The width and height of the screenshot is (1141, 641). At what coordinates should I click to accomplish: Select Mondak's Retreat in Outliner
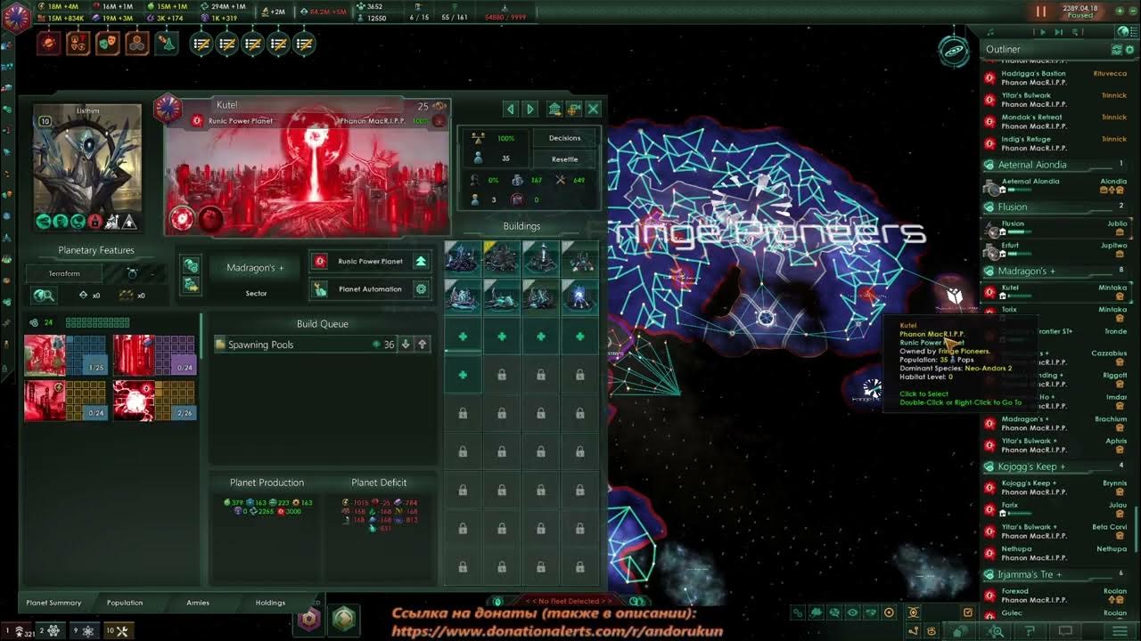pyautogui.click(x=1057, y=121)
